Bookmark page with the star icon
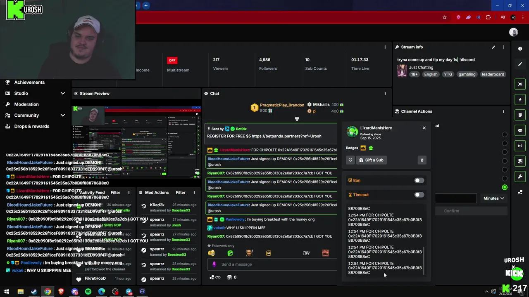The image size is (529, 297). coord(445,17)
